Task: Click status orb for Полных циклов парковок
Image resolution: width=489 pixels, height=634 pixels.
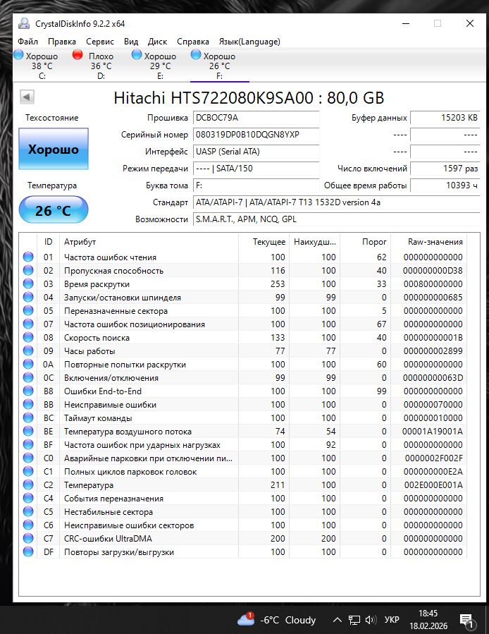Action: click(28, 471)
